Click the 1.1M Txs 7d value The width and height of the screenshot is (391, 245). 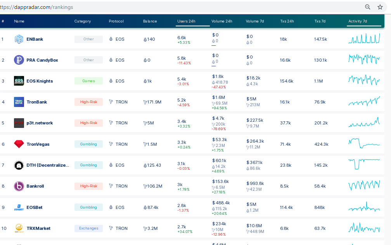pos(318,81)
